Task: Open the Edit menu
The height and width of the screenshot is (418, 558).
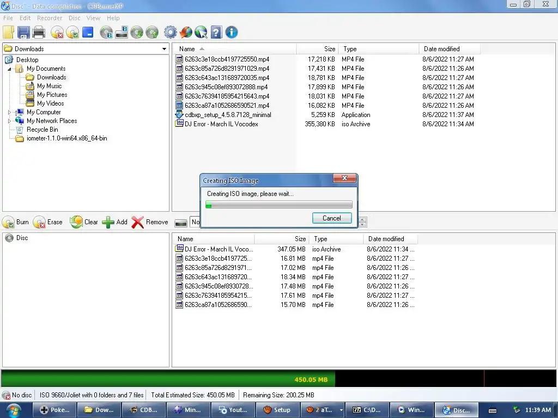Action: [25, 18]
